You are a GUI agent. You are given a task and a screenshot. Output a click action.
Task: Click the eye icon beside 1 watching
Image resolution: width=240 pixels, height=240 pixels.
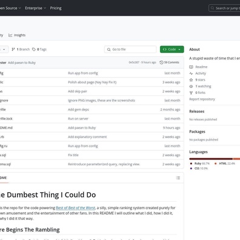point(191,86)
